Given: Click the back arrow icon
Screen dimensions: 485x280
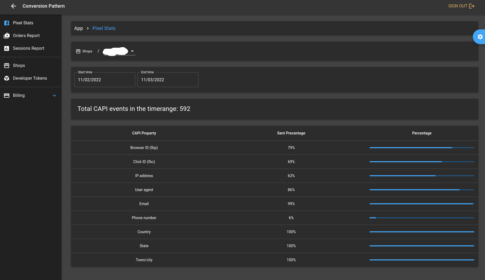Looking at the screenshot, I should point(14,6).
